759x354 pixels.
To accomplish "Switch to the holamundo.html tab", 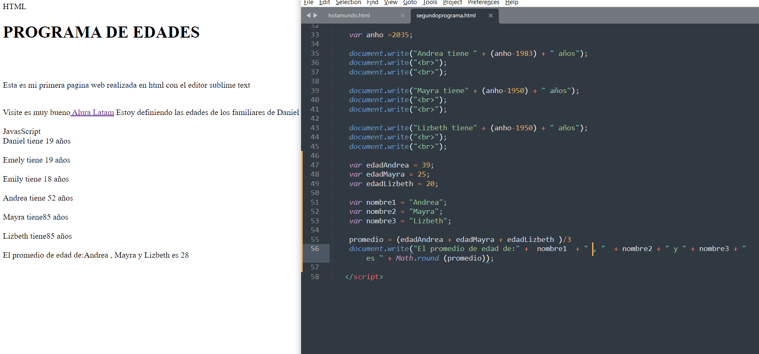I will (x=349, y=15).
